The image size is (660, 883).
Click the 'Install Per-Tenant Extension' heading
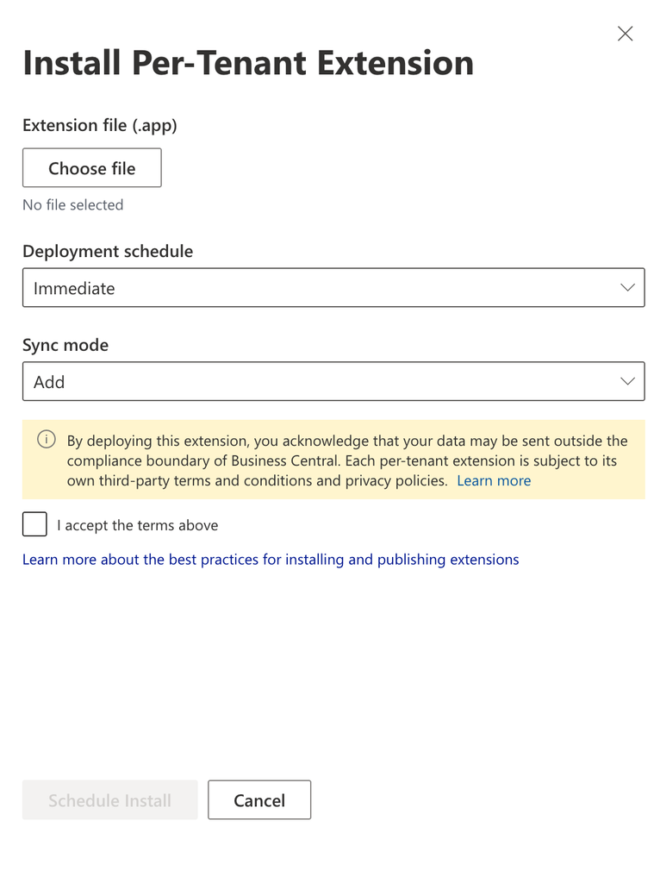[248, 63]
